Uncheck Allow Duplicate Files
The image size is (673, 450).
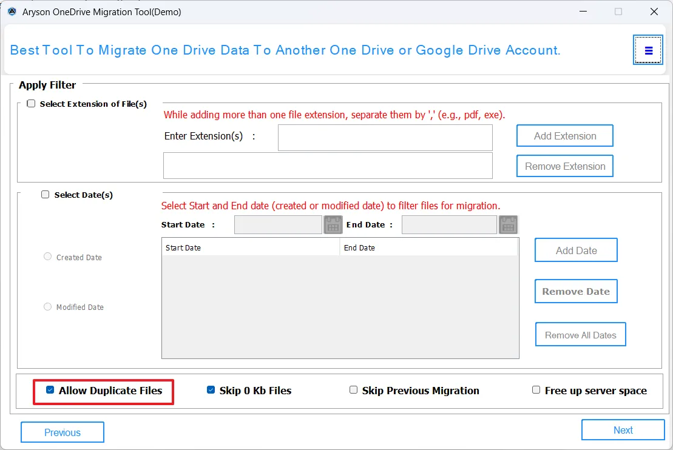(x=50, y=390)
